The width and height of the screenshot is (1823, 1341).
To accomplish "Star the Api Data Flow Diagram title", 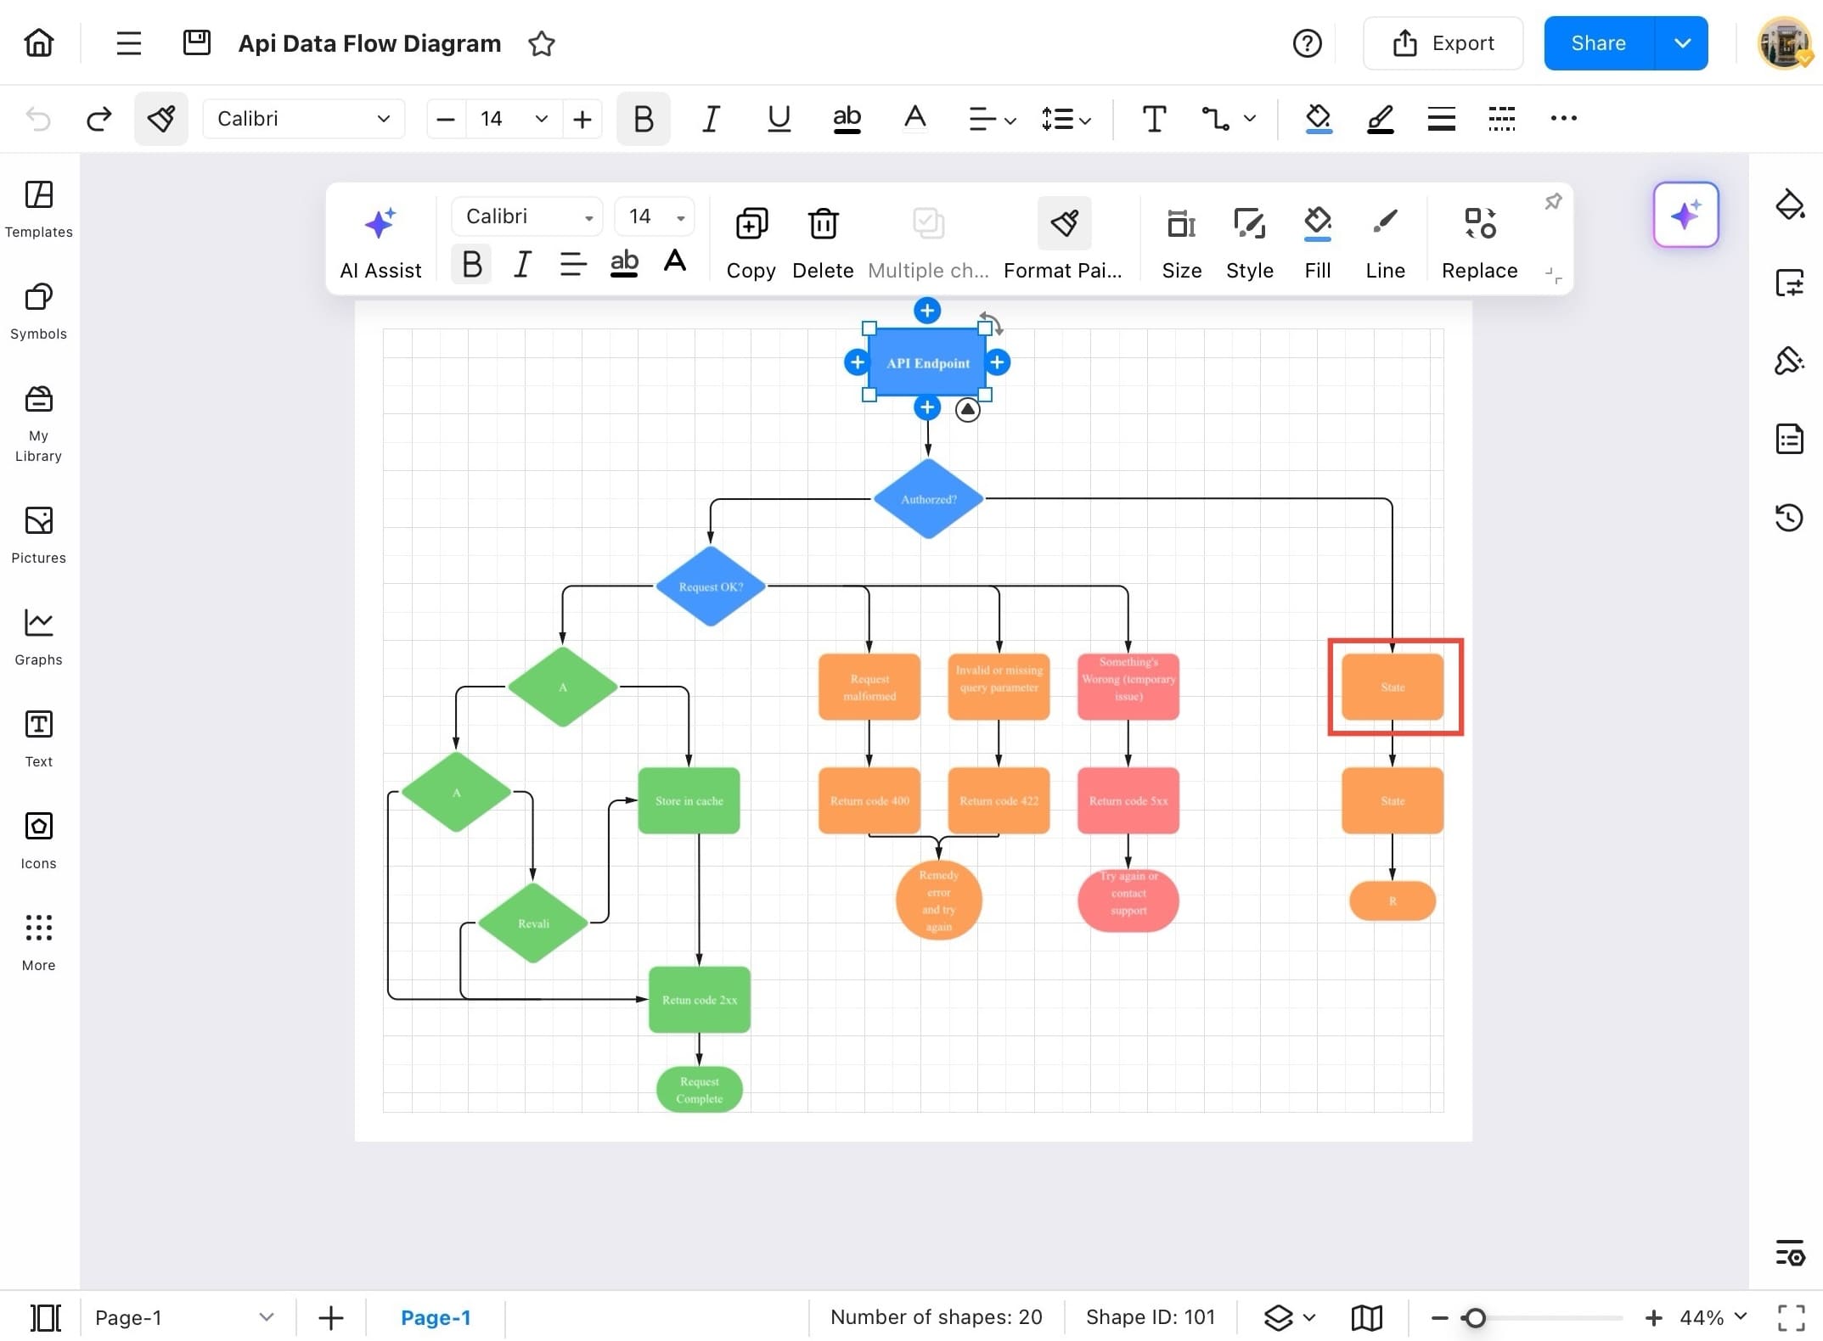I will point(541,44).
